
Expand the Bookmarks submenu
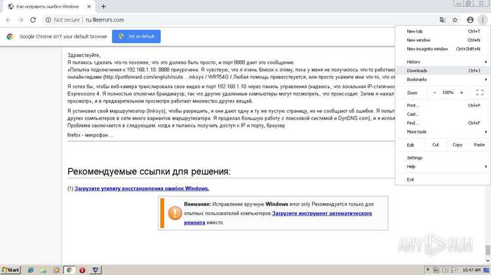click(x=443, y=80)
